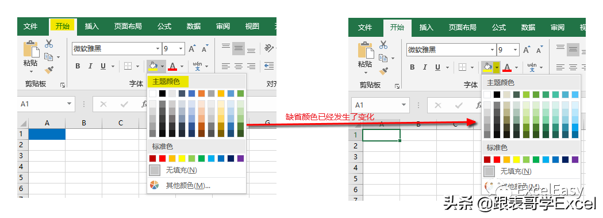Screen dimensions: 603x218
Task: Toggle Italic in right Excel window
Action: pyautogui.click(x=425, y=67)
